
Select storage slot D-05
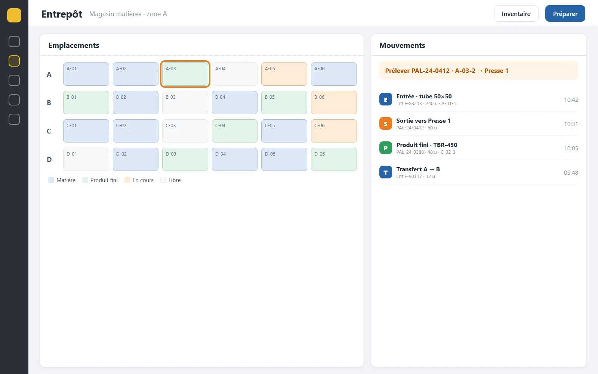click(284, 159)
